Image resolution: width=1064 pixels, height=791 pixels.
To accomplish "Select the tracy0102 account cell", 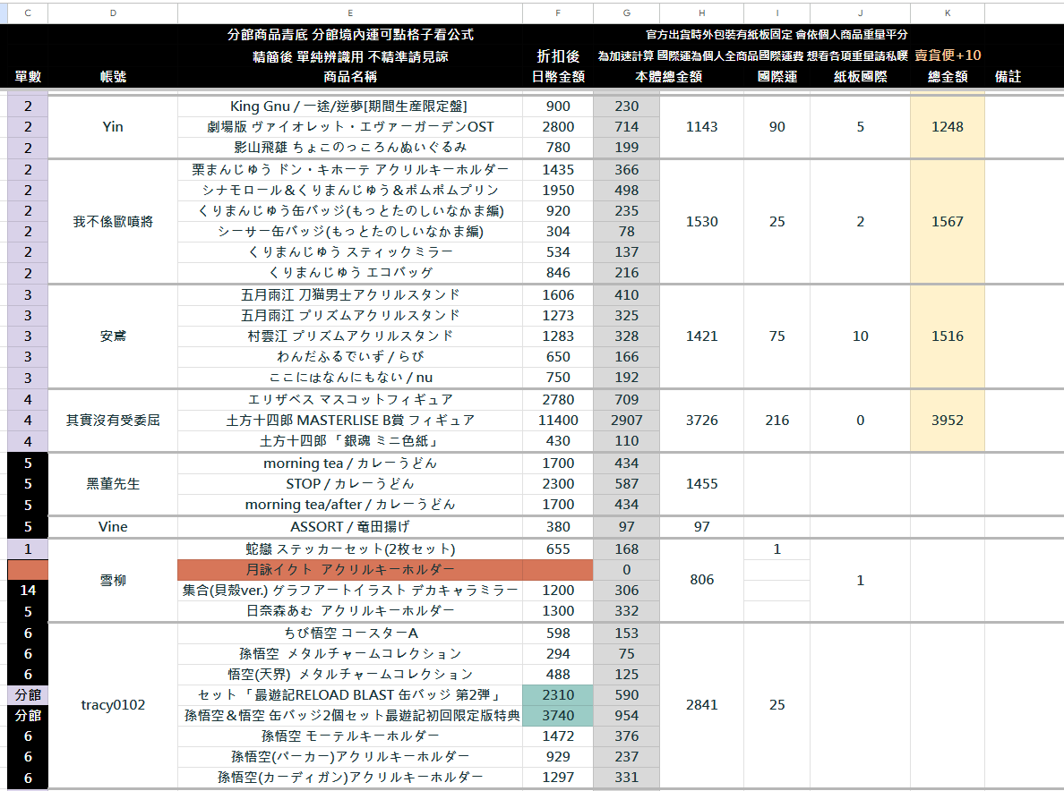I will point(113,705).
